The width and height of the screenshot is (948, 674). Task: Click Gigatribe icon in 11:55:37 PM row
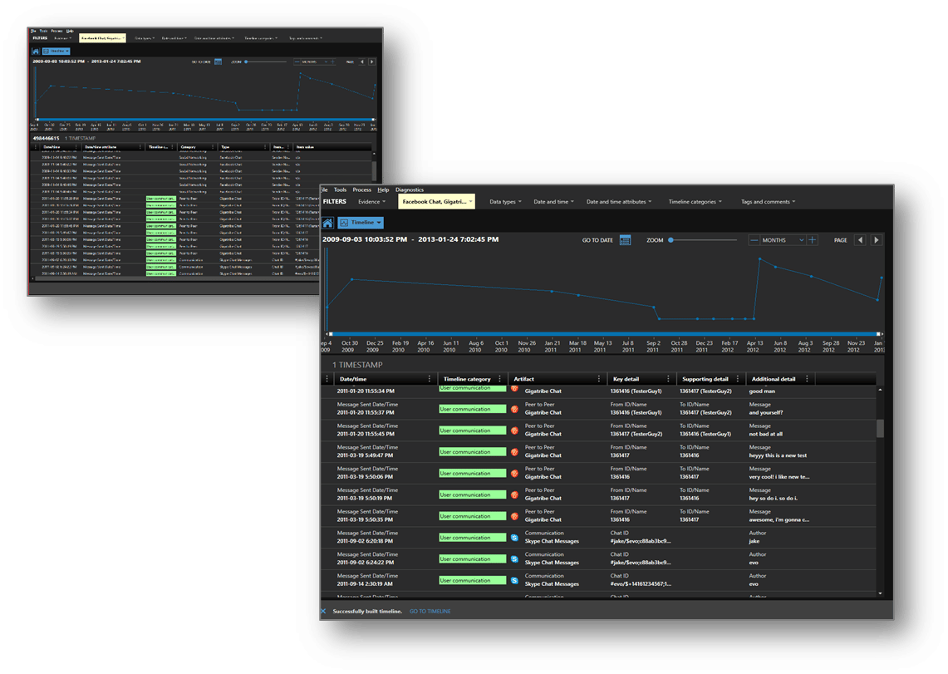(x=514, y=409)
